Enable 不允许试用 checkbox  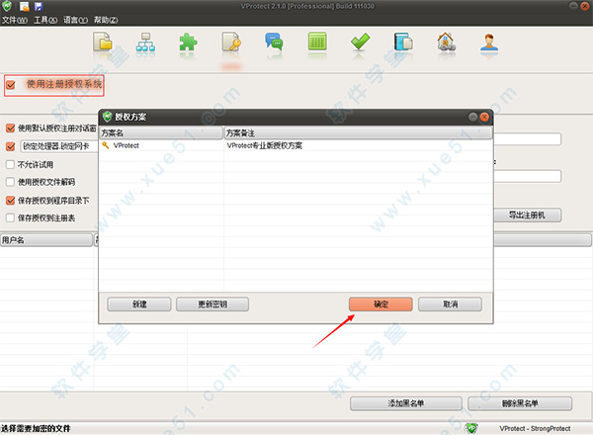click(x=11, y=164)
